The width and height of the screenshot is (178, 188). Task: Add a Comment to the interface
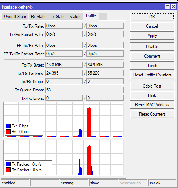tap(152, 56)
